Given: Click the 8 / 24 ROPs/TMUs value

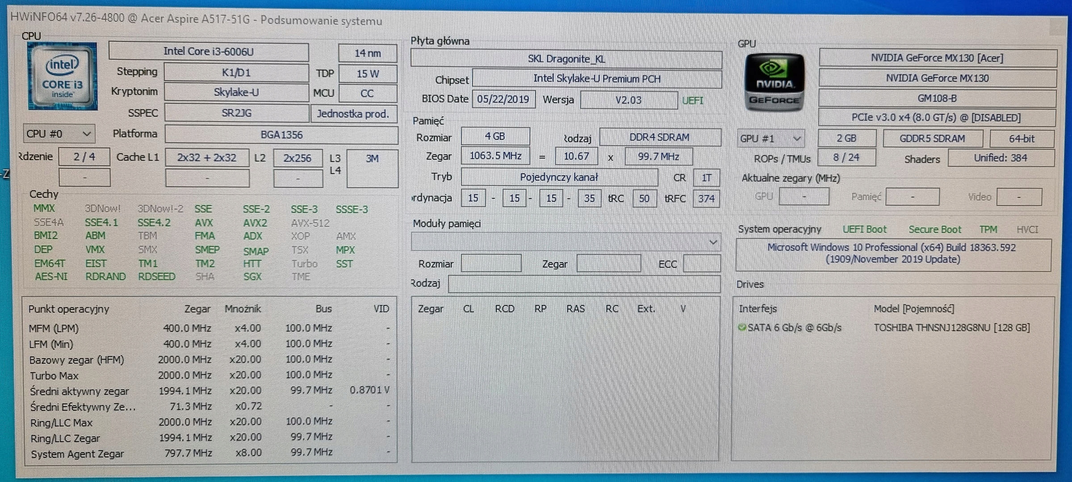Looking at the screenshot, I should [x=846, y=157].
